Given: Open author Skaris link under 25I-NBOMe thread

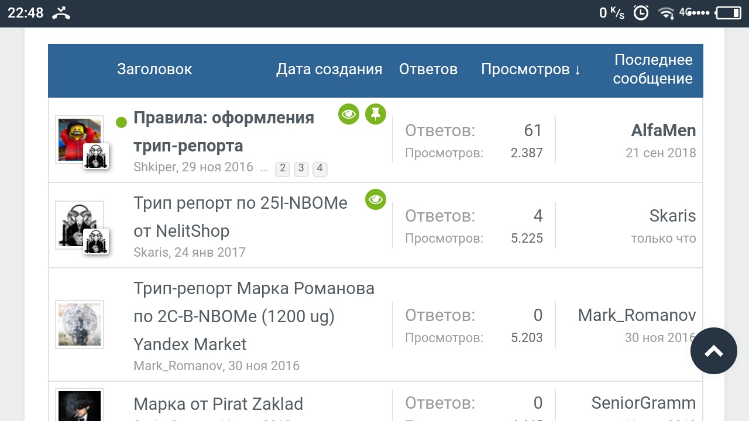Looking at the screenshot, I should click(x=150, y=253).
